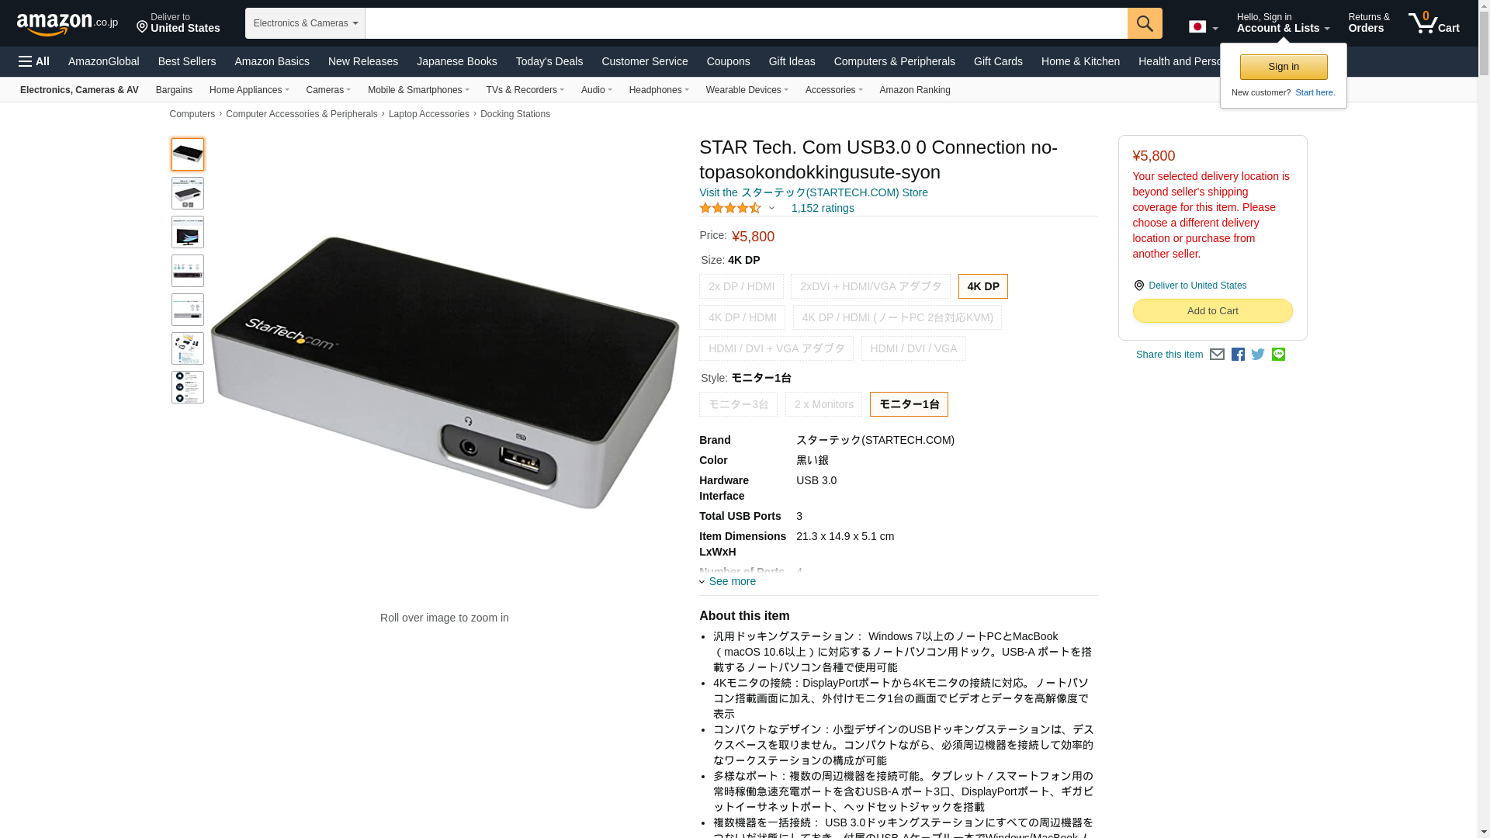Open the Japan flag language dropdown

tap(1204, 27)
